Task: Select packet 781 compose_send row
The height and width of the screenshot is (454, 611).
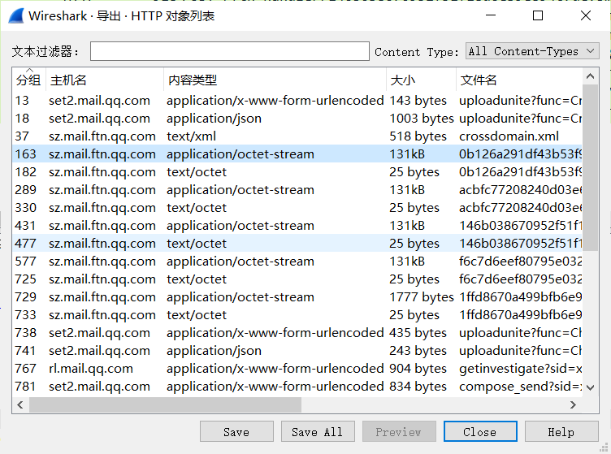Action: click(x=297, y=387)
